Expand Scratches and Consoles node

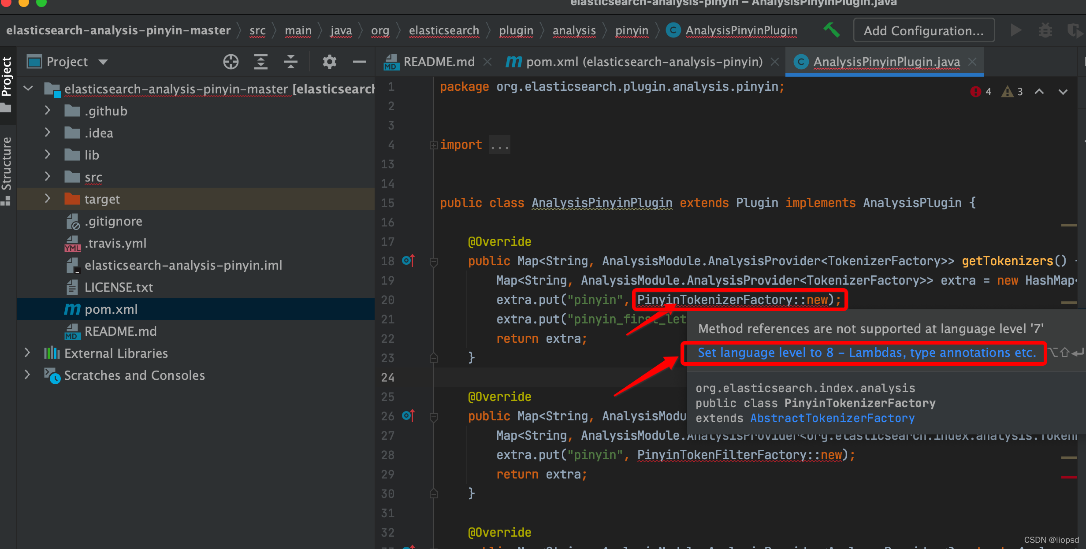27,375
